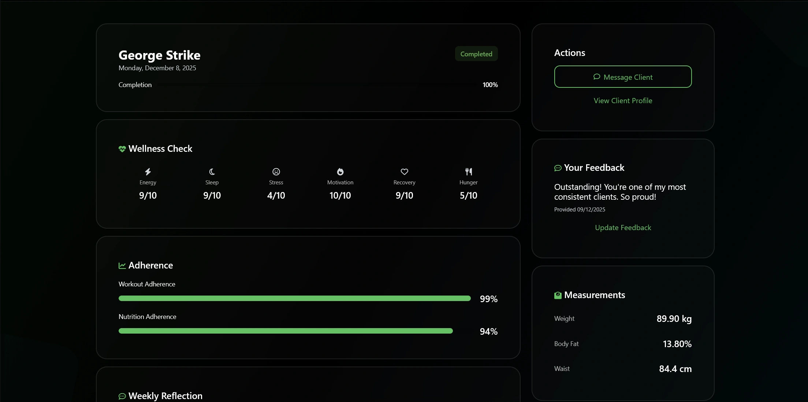Click the Recovery heart icon

(x=404, y=172)
